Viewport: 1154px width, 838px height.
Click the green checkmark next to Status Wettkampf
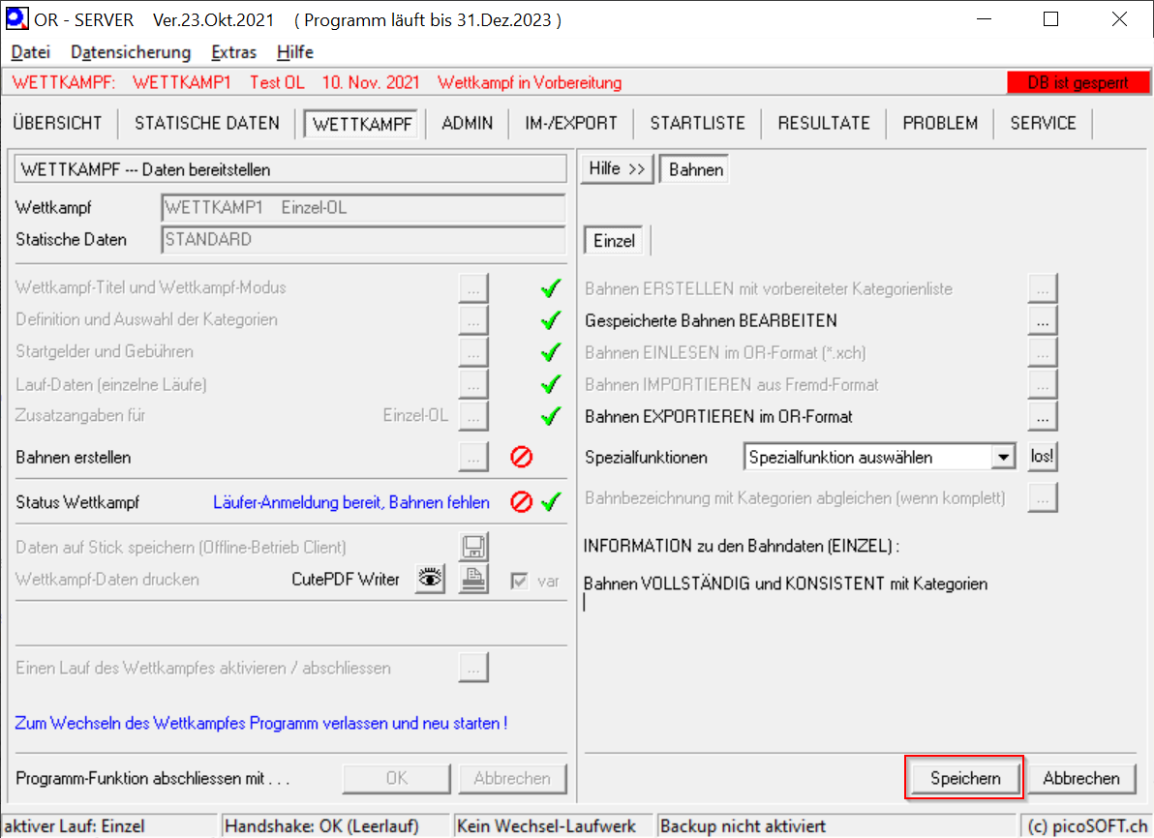[551, 502]
